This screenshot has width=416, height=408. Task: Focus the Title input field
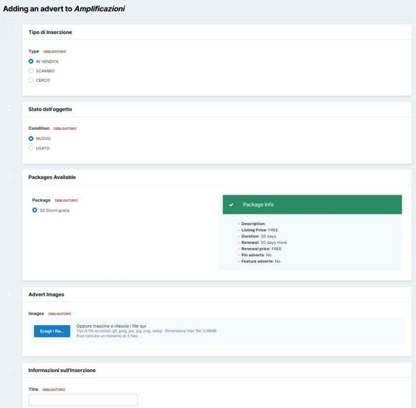[x=83, y=400]
